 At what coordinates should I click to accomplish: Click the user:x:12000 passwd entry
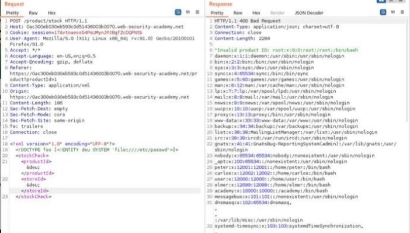270,179
